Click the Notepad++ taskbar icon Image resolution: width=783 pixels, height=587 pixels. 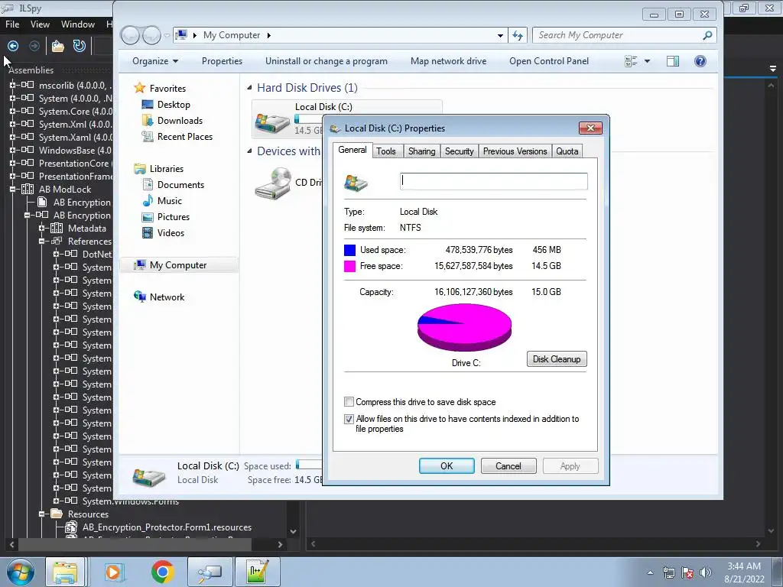(x=257, y=572)
